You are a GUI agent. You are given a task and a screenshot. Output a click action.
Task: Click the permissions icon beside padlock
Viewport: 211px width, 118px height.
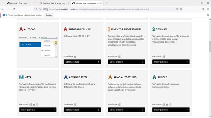coord(44,9)
